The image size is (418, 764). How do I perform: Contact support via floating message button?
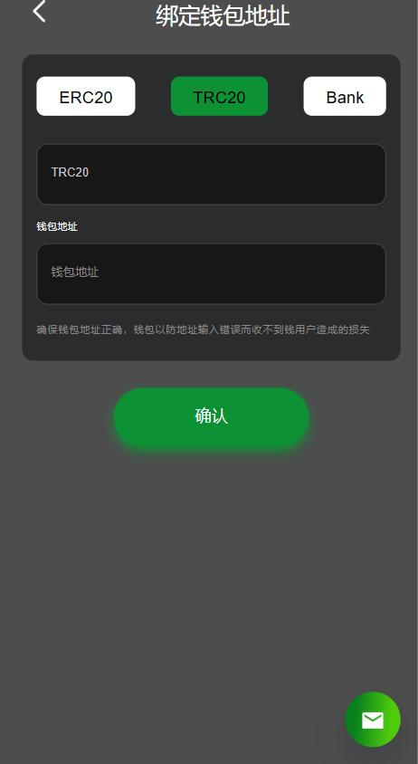click(373, 719)
